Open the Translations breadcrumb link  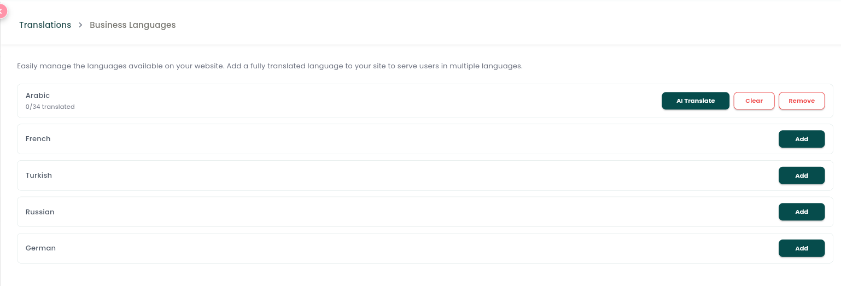click(45, 25)
